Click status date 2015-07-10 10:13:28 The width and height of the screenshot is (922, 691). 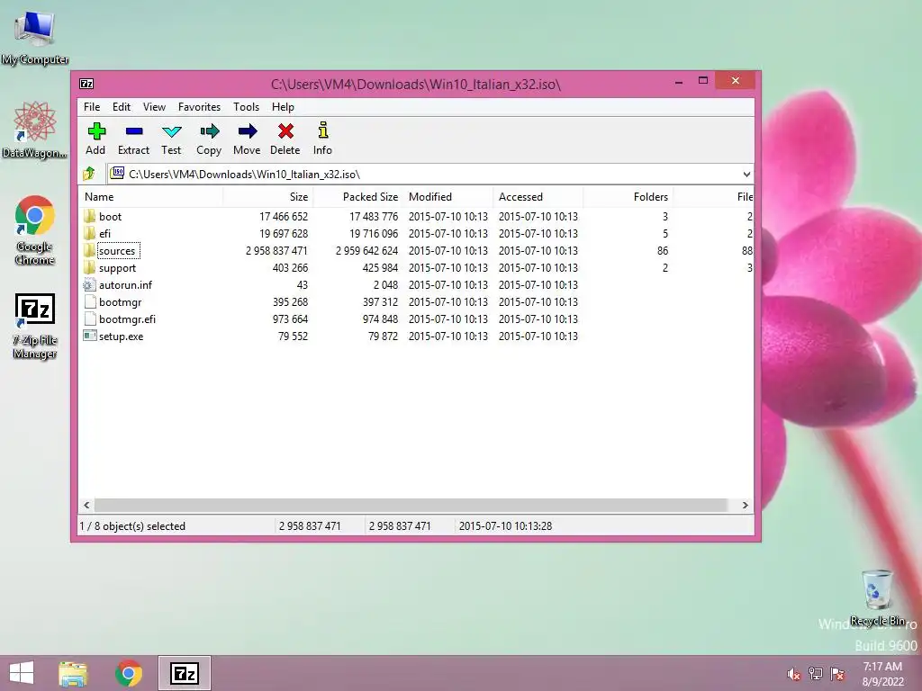[505, 525]
